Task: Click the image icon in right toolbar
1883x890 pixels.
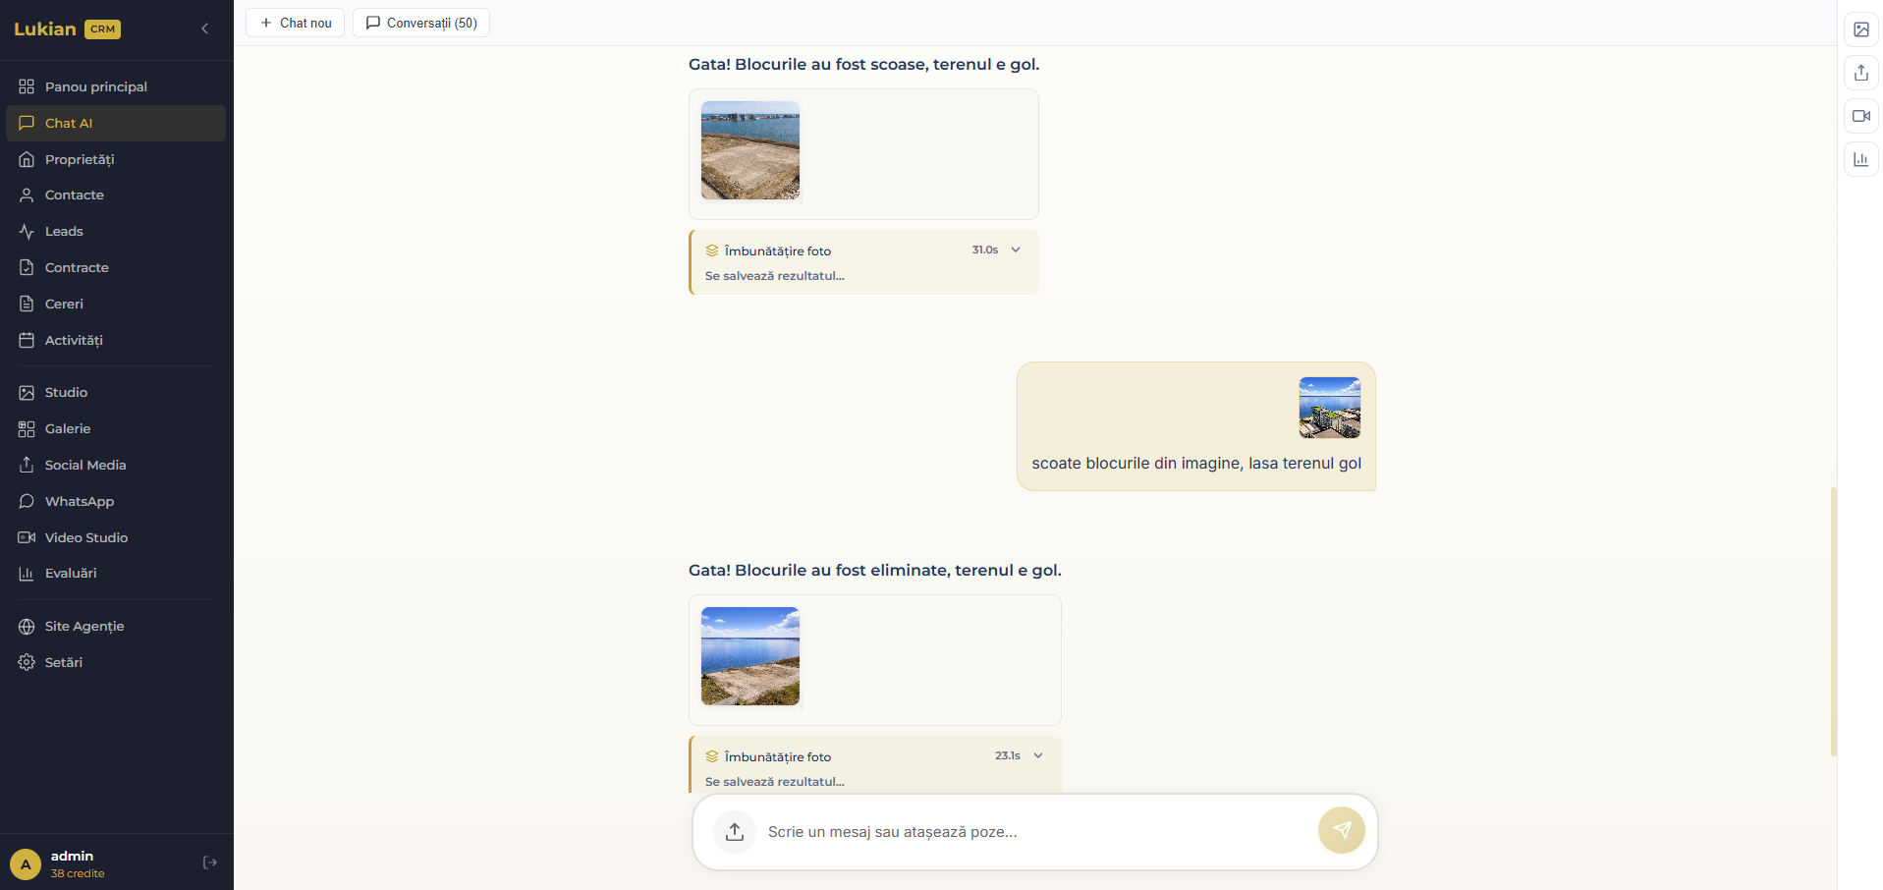Action: (x=1860, y=29)
